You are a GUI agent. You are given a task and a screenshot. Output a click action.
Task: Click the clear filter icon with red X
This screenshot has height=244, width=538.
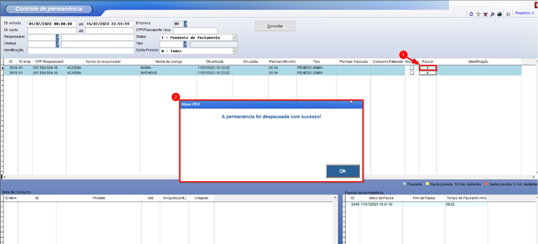(x=485, y=14)
